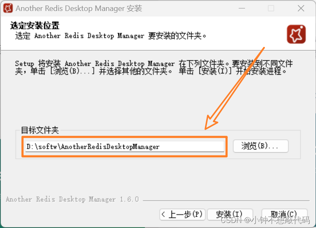Click the 'Another Redis Desktop Manager 安装' window title

click(79, 8)
